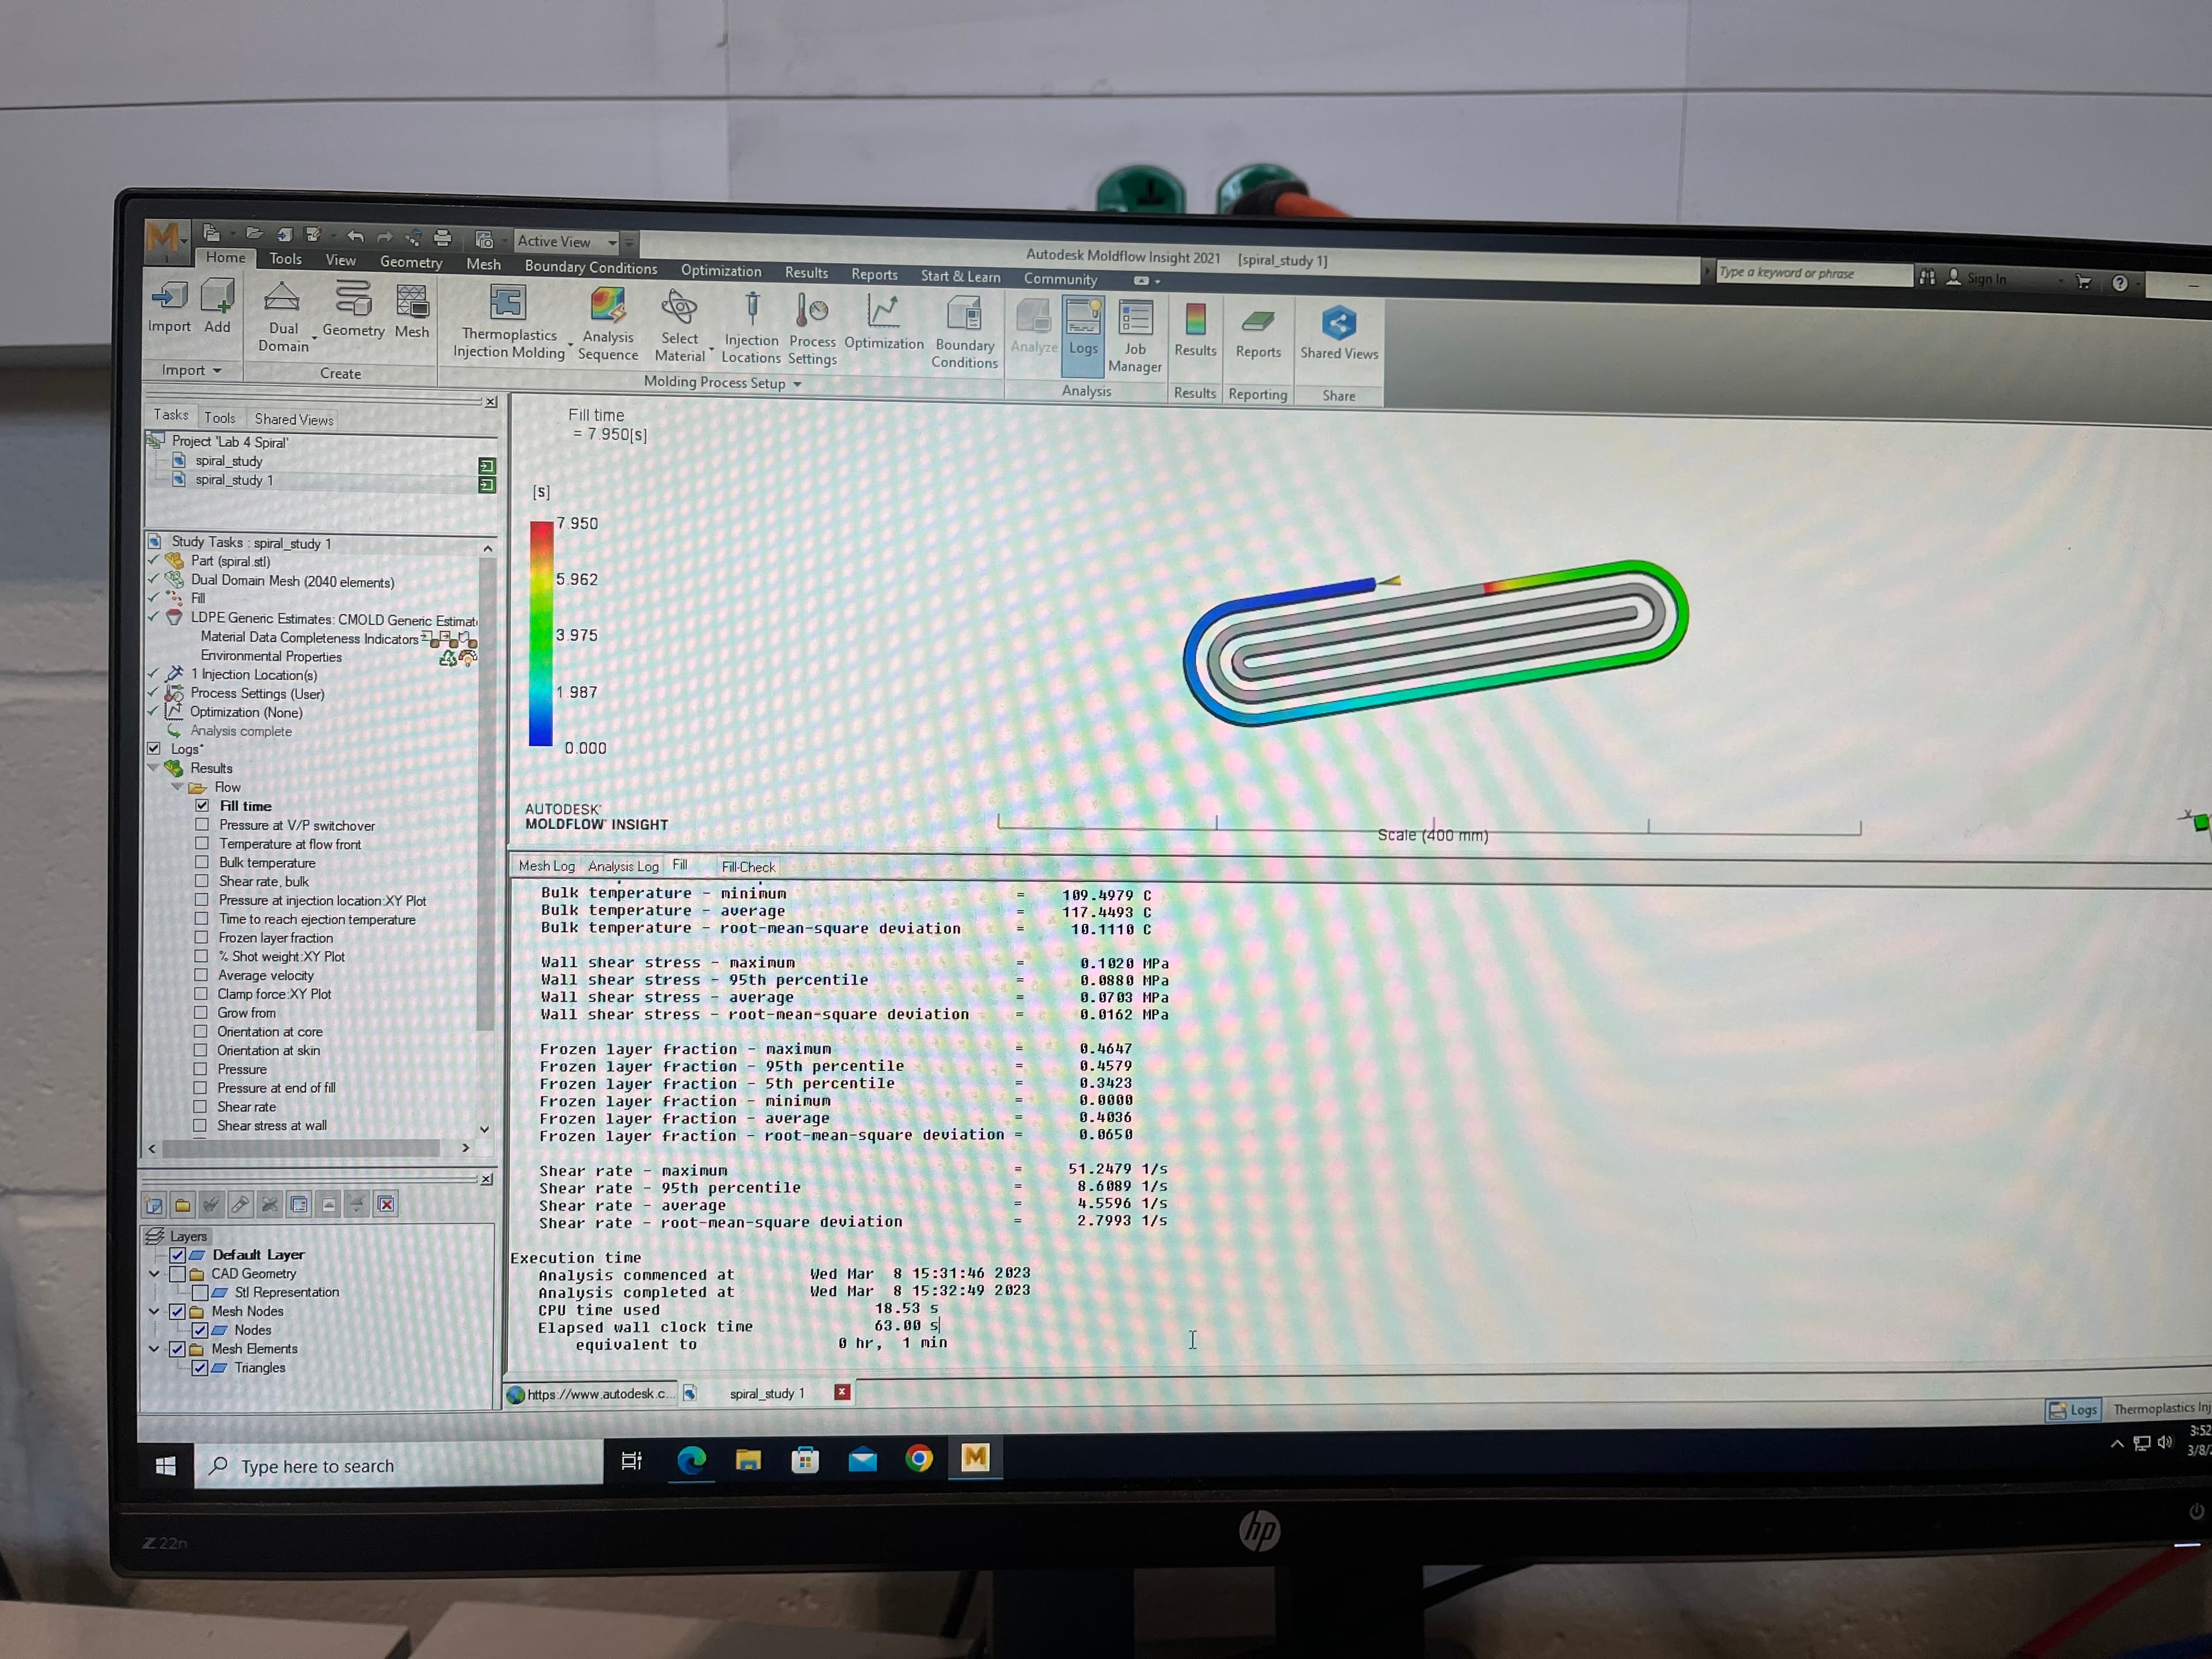Click the Sign In link
Image resolution: width=2212 pixels, height=1659 pixels.
click(x=1986, y=278)
